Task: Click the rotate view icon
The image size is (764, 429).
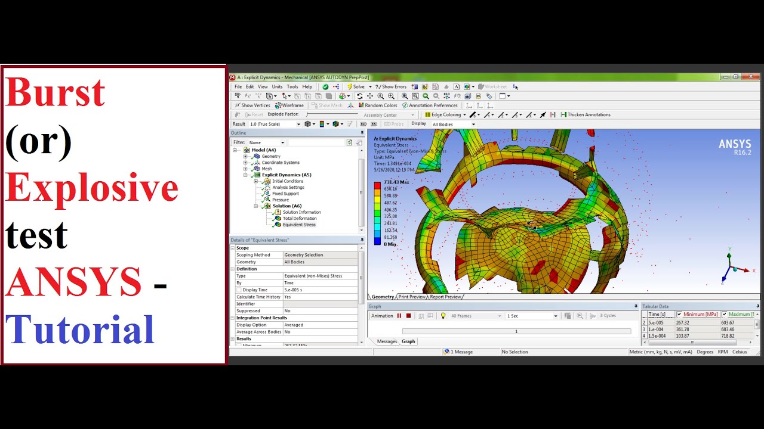Action: point(359,96)
